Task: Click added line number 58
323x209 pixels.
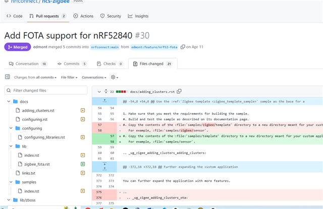Action: point(112,142)
